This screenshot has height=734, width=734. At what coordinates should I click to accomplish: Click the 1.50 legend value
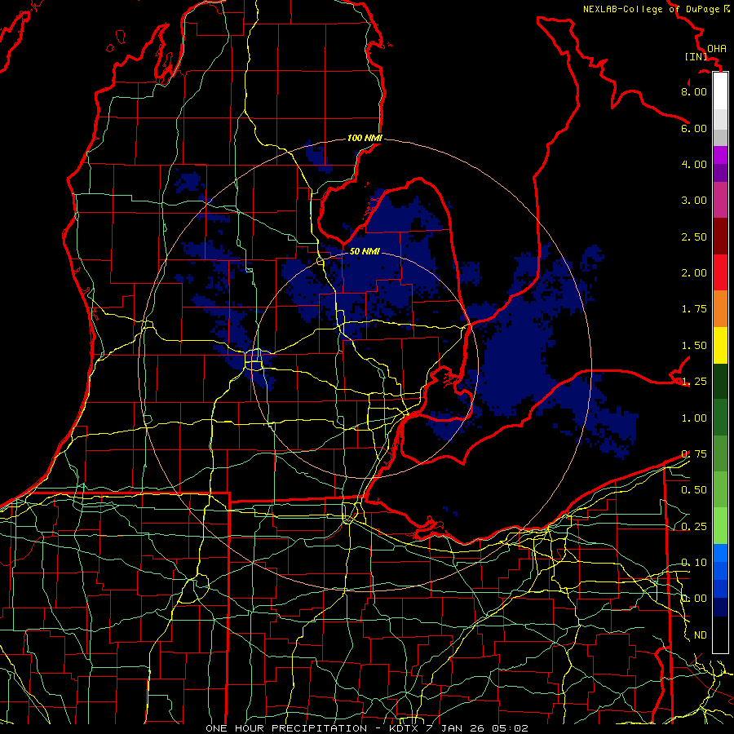pyautogui.click(x=694, y=346)
